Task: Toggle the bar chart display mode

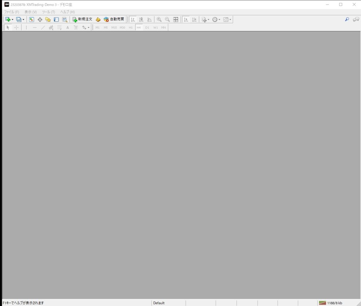Action: 133,19
